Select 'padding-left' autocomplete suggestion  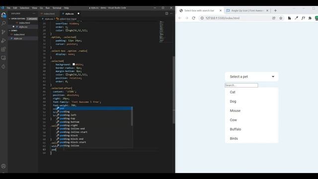(x=94, y=115)
